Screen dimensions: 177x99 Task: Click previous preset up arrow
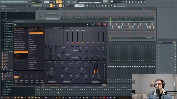click(41, 28)
